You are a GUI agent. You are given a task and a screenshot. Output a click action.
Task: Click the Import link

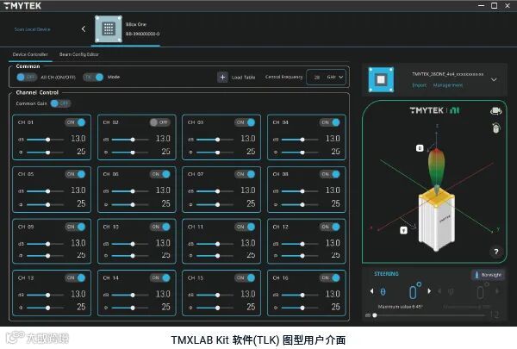pos(420,85)
